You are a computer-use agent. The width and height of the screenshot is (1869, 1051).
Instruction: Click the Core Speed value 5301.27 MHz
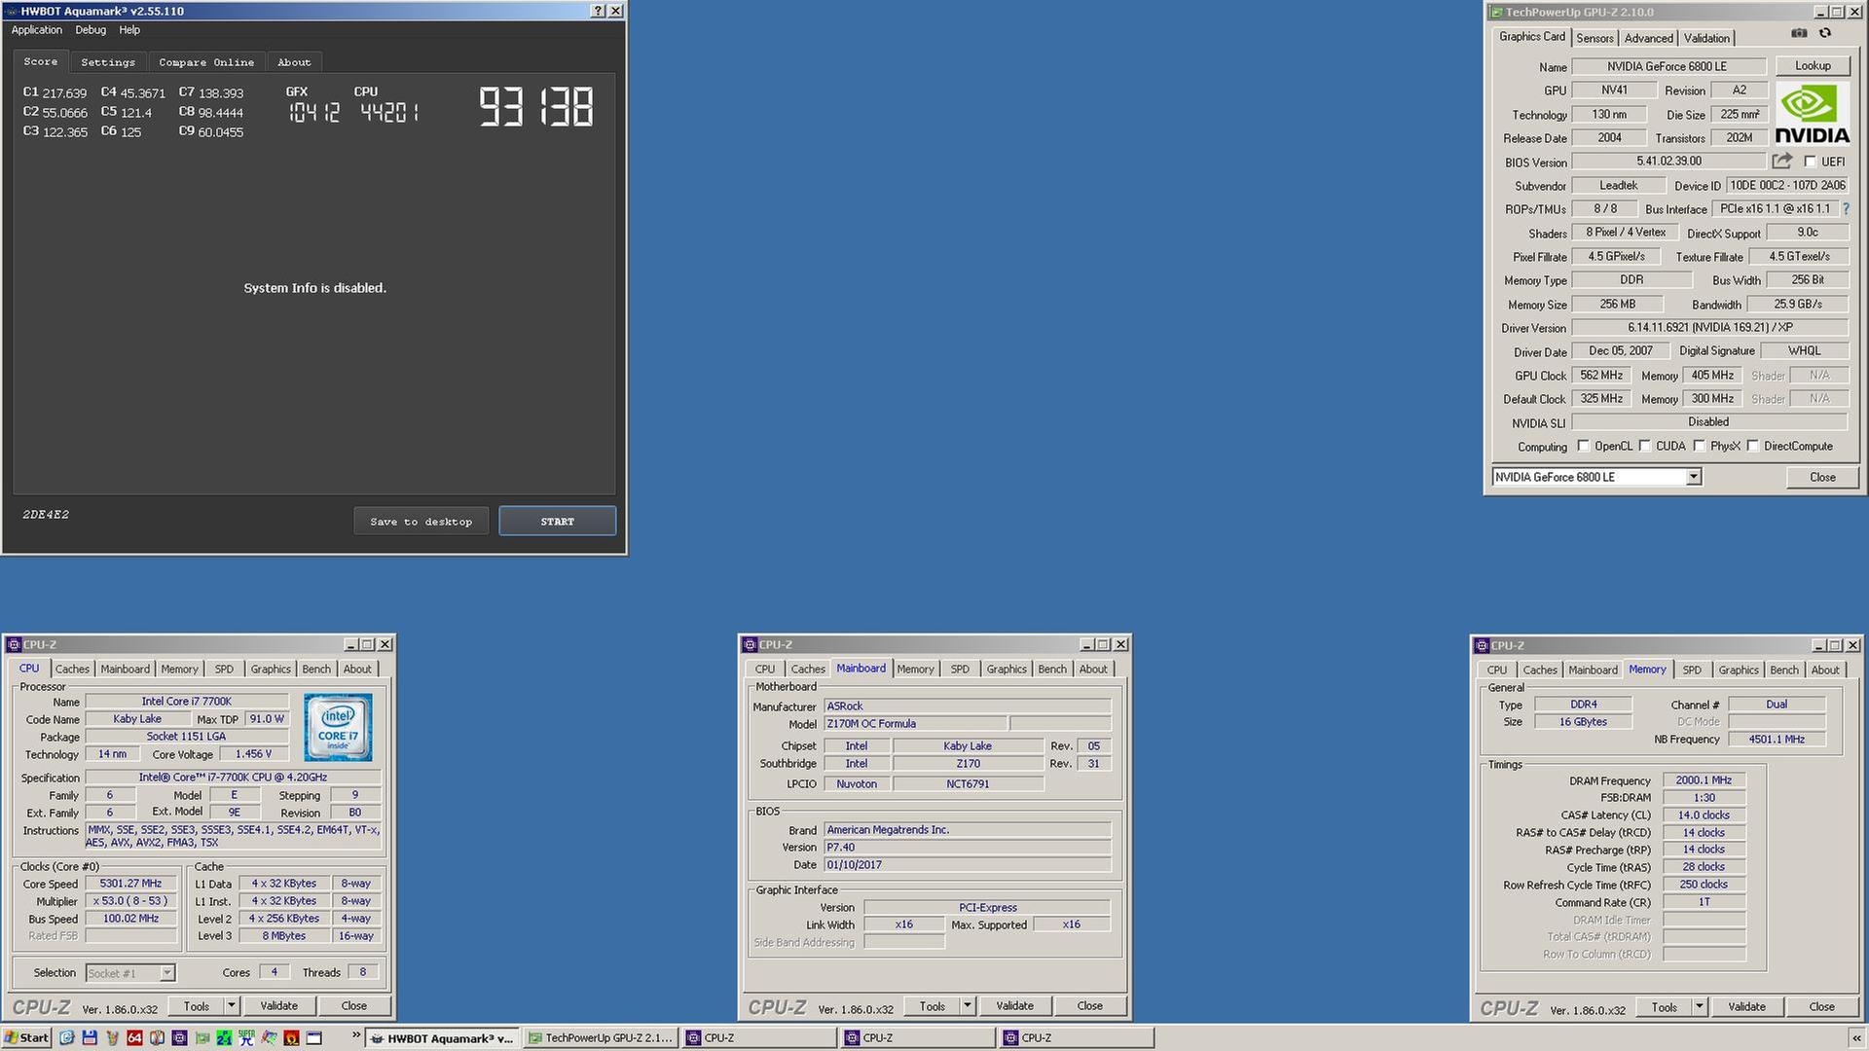[130, 884]
